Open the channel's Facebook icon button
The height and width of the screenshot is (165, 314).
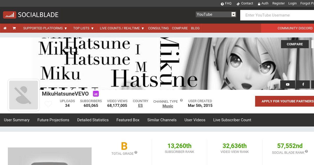point(303,84)
